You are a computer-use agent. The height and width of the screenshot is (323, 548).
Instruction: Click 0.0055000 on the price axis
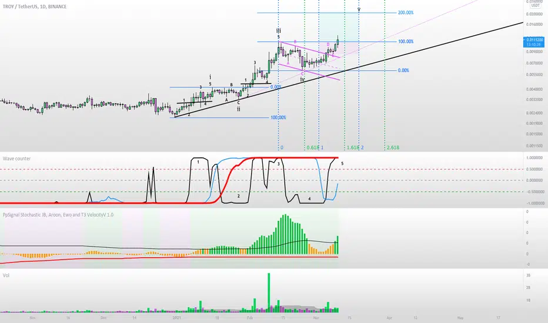[534, 75]
